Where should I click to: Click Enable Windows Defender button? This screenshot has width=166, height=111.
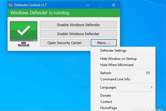tap(78, 34)
